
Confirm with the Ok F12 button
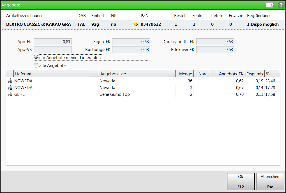tap(241, 182)
